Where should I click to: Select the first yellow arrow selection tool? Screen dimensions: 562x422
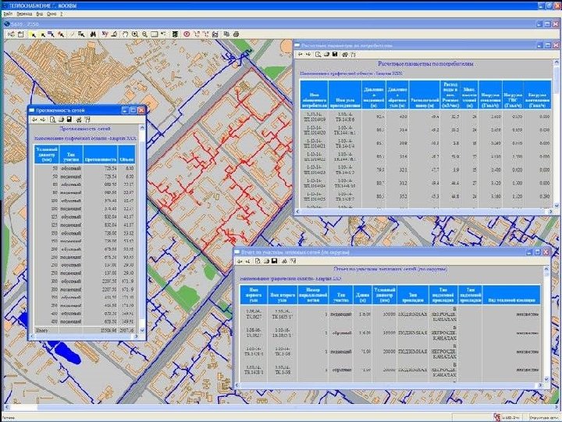tap(32, 34)
